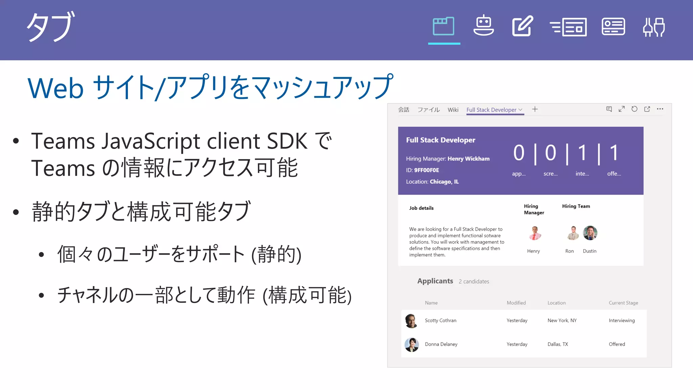Sort by the Current Stage column header
The width and height of the screenshot is (693, 390).
point(623,303)
